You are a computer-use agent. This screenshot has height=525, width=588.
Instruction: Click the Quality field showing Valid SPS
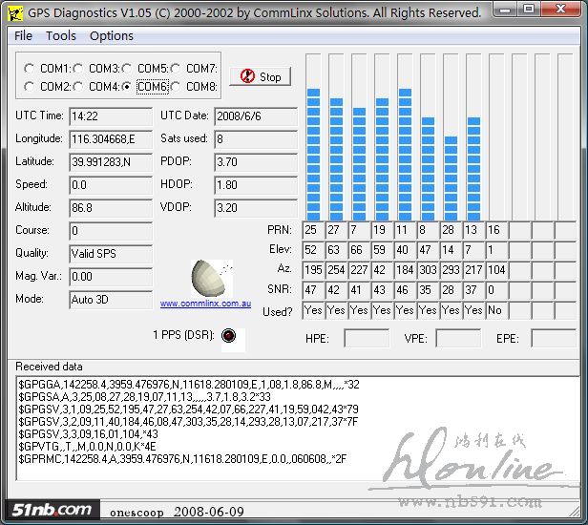click(x=110, y=254)
